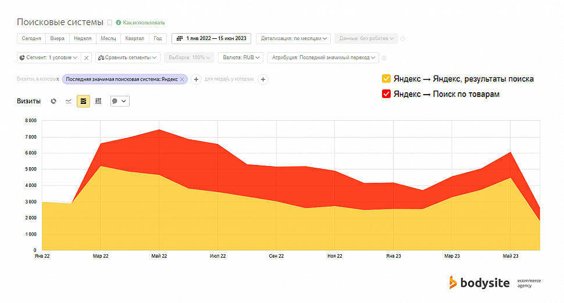Viewport: 564px width, 303px height.
Task: Expand the Детализация: по месяцам dropdown
Action: tap(294, 38)
